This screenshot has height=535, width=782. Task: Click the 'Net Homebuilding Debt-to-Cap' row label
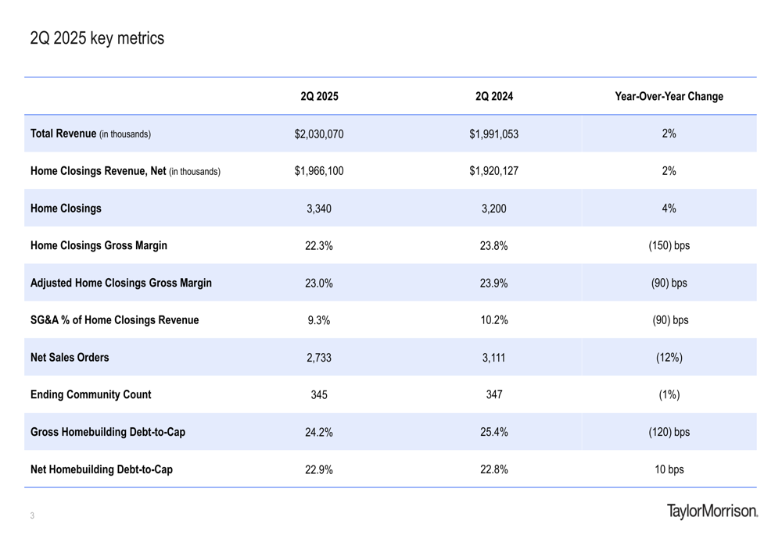point(102,469)
